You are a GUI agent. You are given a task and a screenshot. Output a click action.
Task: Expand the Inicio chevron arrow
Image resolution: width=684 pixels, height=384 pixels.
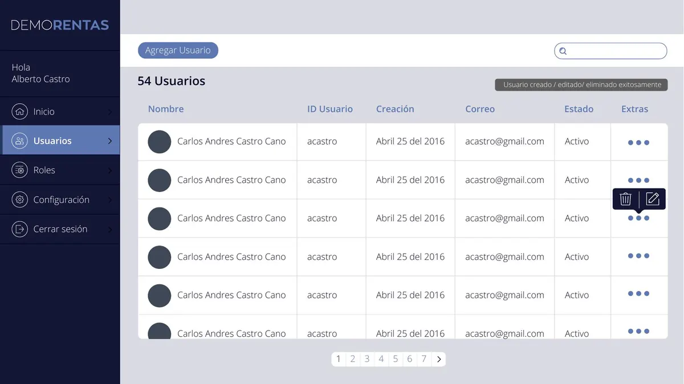110,112
